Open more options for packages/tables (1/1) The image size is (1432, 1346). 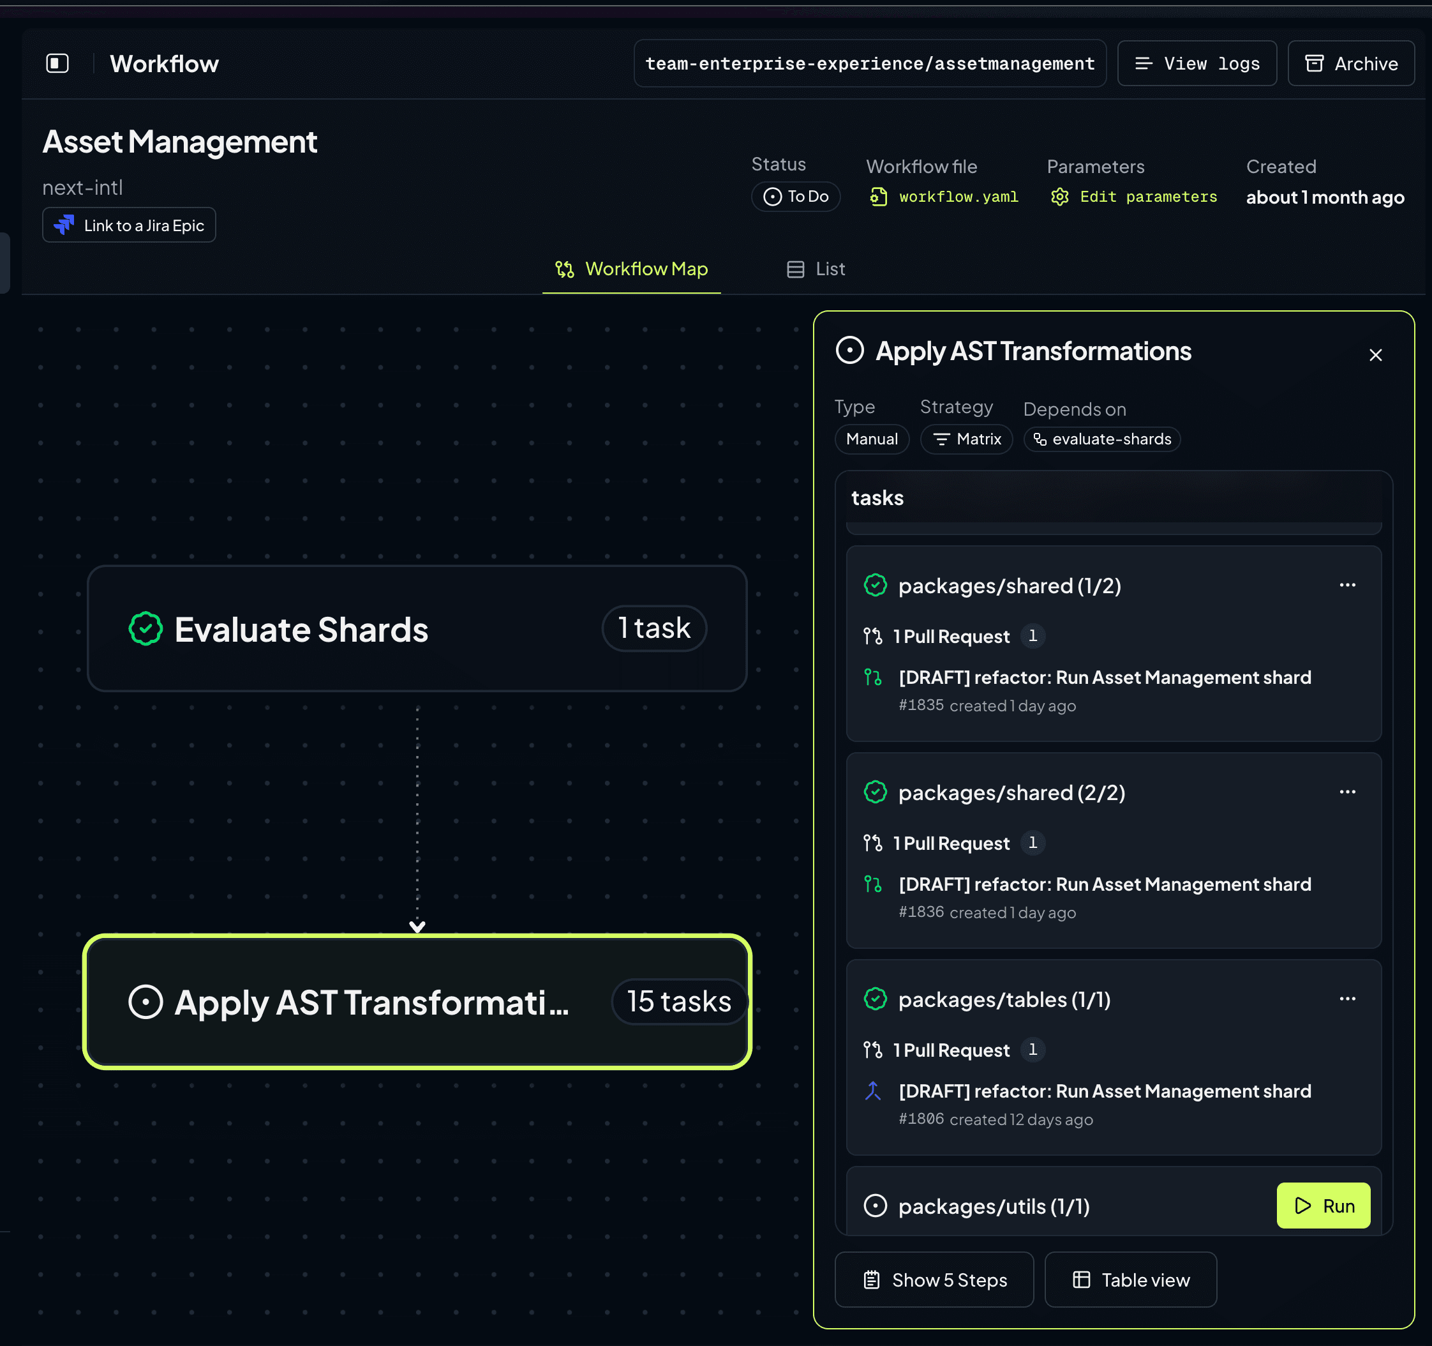[1347, 999]
